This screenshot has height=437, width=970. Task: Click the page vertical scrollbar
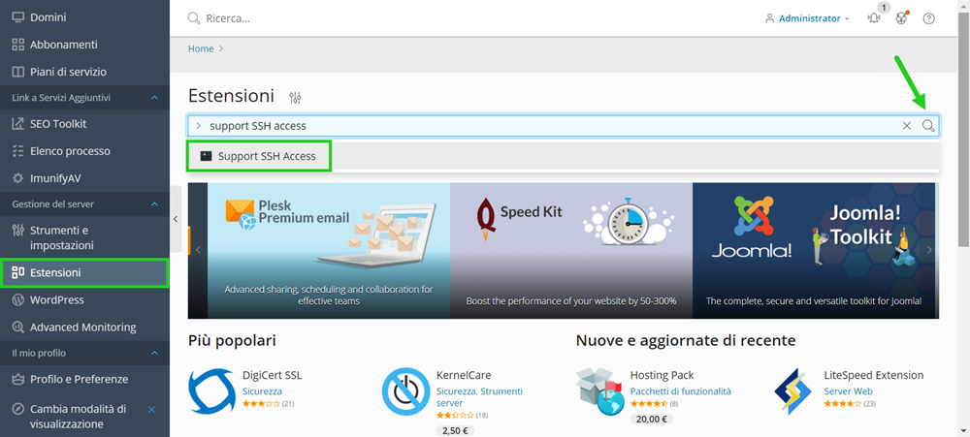(x=964, y=128)
